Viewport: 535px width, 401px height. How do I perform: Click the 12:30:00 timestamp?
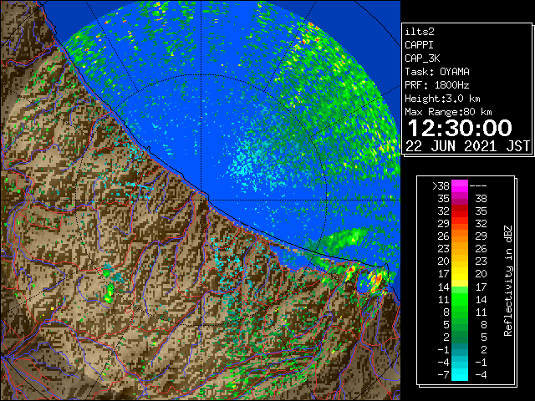(460, 128)
